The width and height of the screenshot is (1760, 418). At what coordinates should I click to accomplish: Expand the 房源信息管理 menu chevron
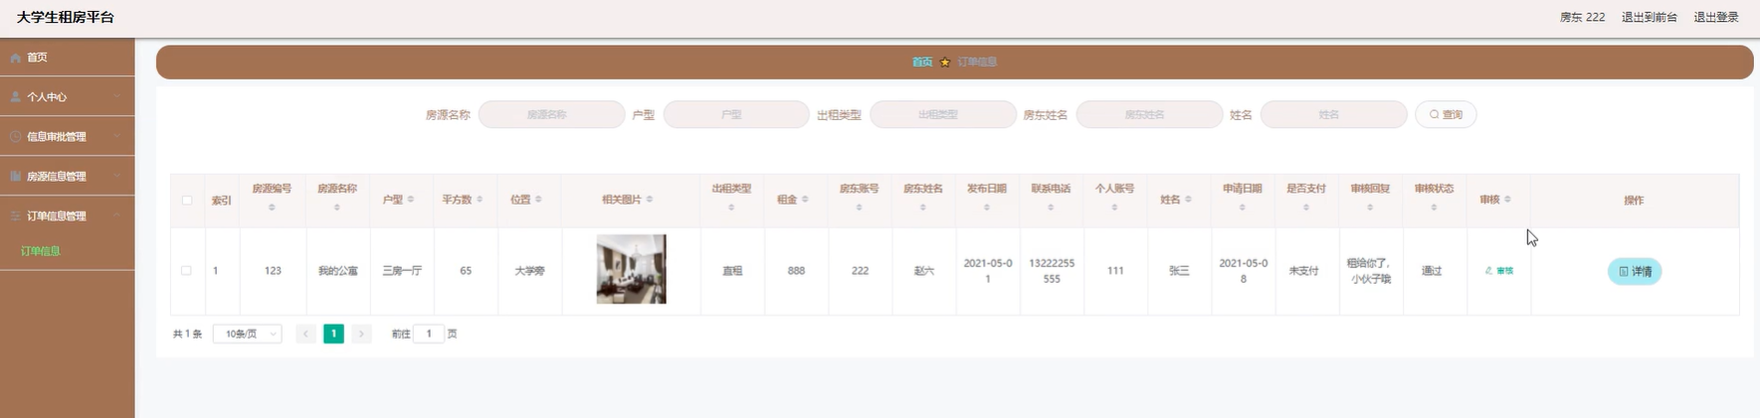116,176
